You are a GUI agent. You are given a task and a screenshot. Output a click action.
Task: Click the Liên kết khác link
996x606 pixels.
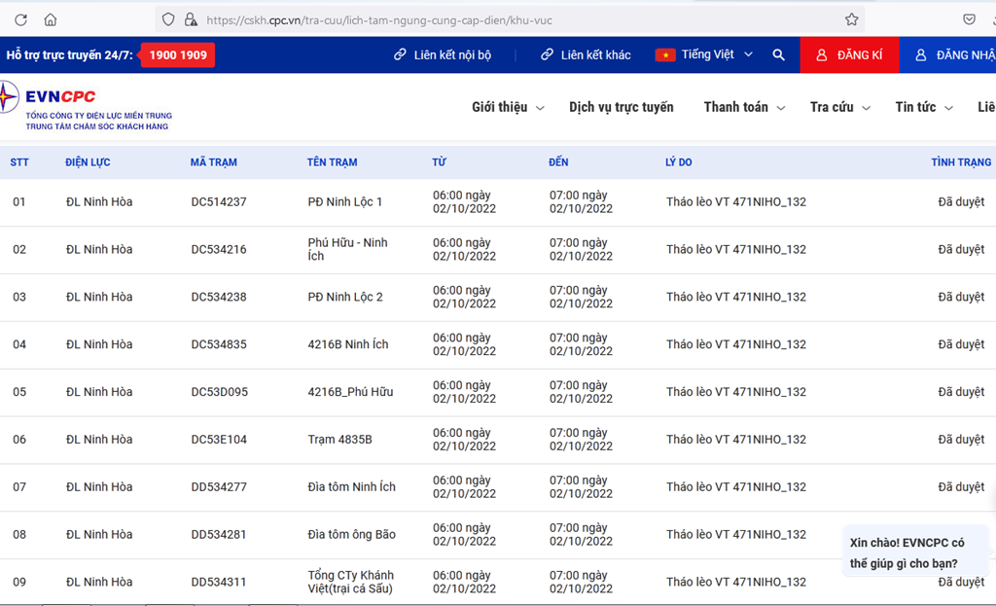click(x=586, y=55)
